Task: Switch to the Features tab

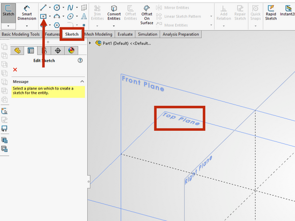Action: [52, 34]
